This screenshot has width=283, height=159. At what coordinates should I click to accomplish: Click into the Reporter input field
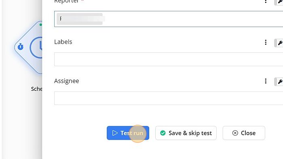169,19
